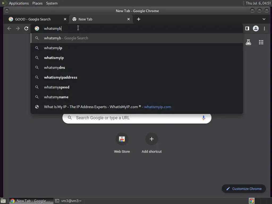Click the Chrome icon in the system tray

coord(252,201)
